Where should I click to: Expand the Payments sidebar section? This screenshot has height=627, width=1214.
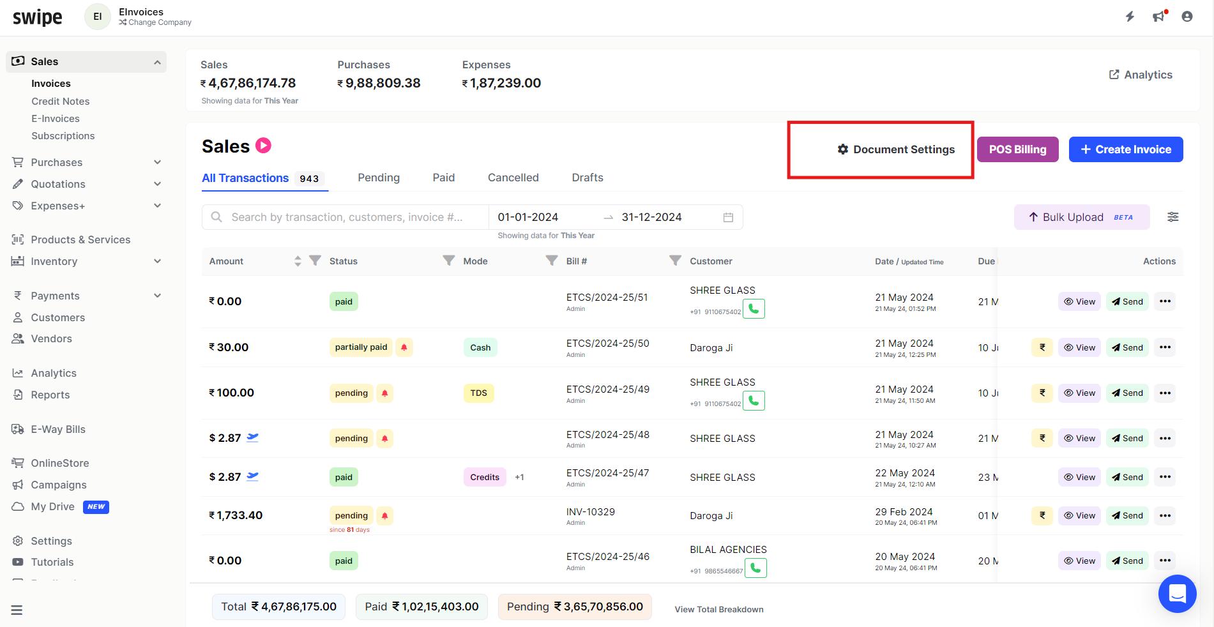157,296
